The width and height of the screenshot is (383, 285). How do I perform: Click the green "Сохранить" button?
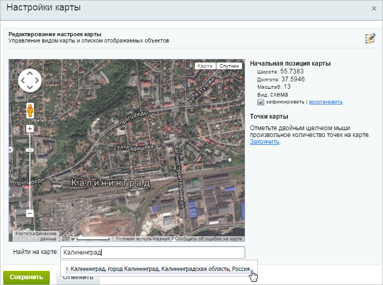point(26,277)
